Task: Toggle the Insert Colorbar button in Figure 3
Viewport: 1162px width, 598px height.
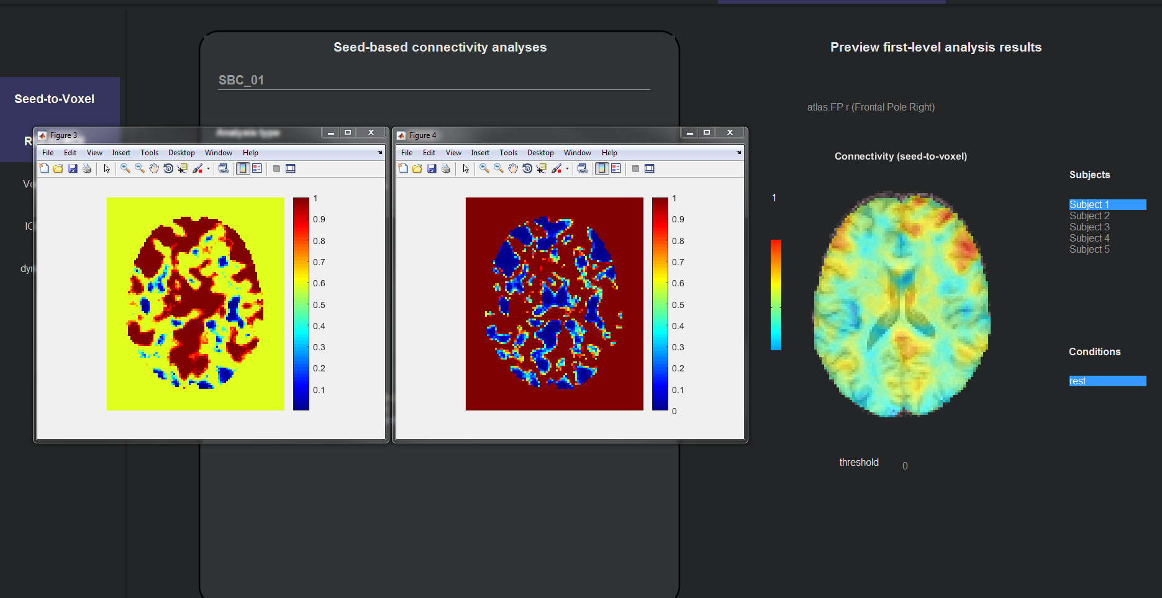Action: click(x=243, y=168)
